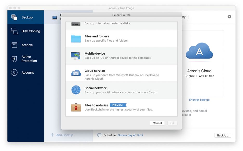Viewport: 243px width, 151px height.
Task: Select the Social network source title
Action: point(95,88)
